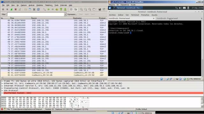Viewport: 204px width, 114px height.
Task: Click the Terminal taskbar button in guest panel
Action: 128,8
